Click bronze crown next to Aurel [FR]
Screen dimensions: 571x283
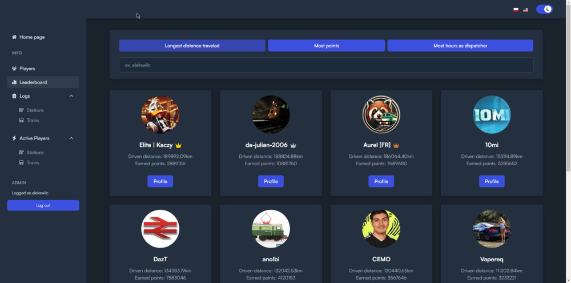(396, 145)
